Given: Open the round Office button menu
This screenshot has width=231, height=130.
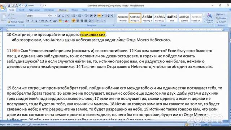Looking at the screenshot, I should [3, 7].
